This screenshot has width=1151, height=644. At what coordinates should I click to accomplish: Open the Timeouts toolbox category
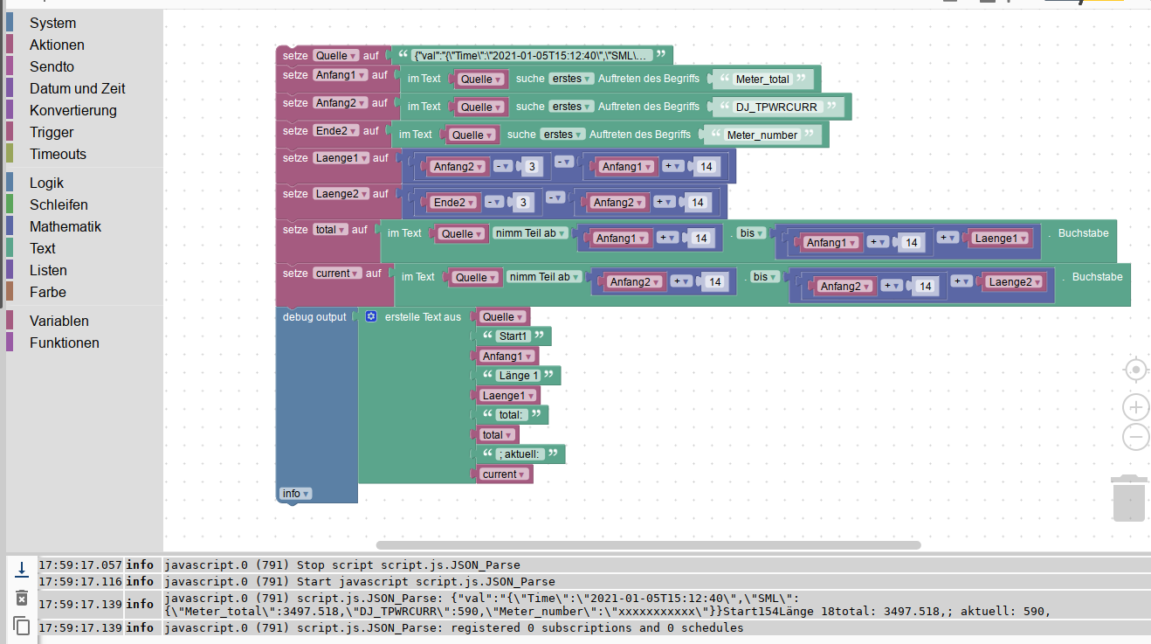click(58, 154)
